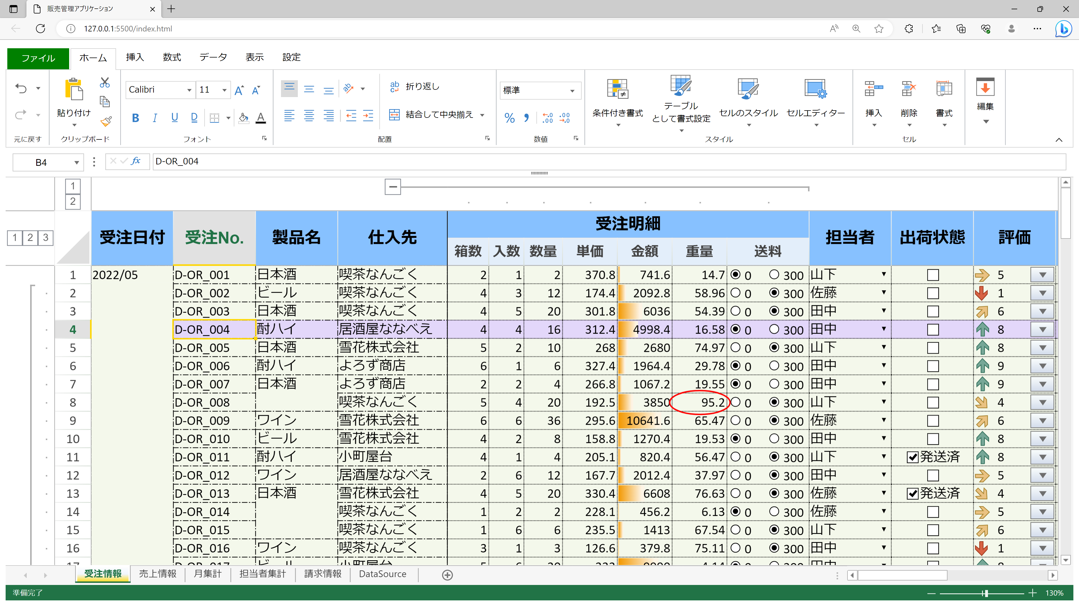Switch to the 挿入 ribbon tab
The height and width of the screenshot is (606, 1079).
pyautogui.click(x=135, y=57)
